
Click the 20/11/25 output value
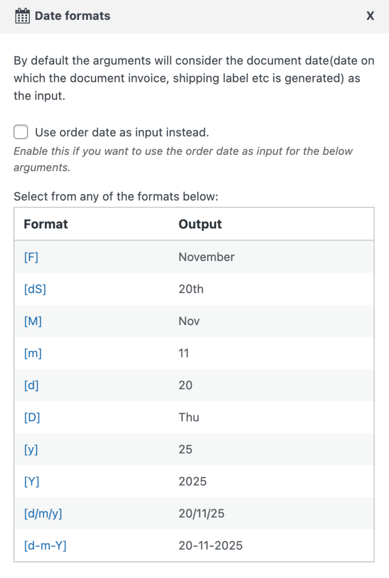(202, 513)
